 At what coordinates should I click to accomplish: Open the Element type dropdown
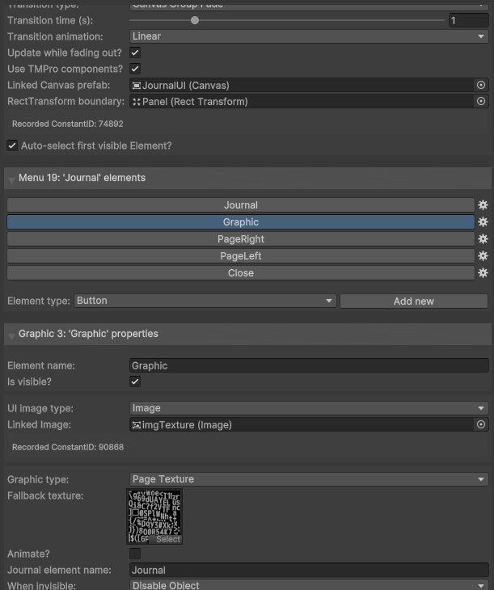[205, 301]
